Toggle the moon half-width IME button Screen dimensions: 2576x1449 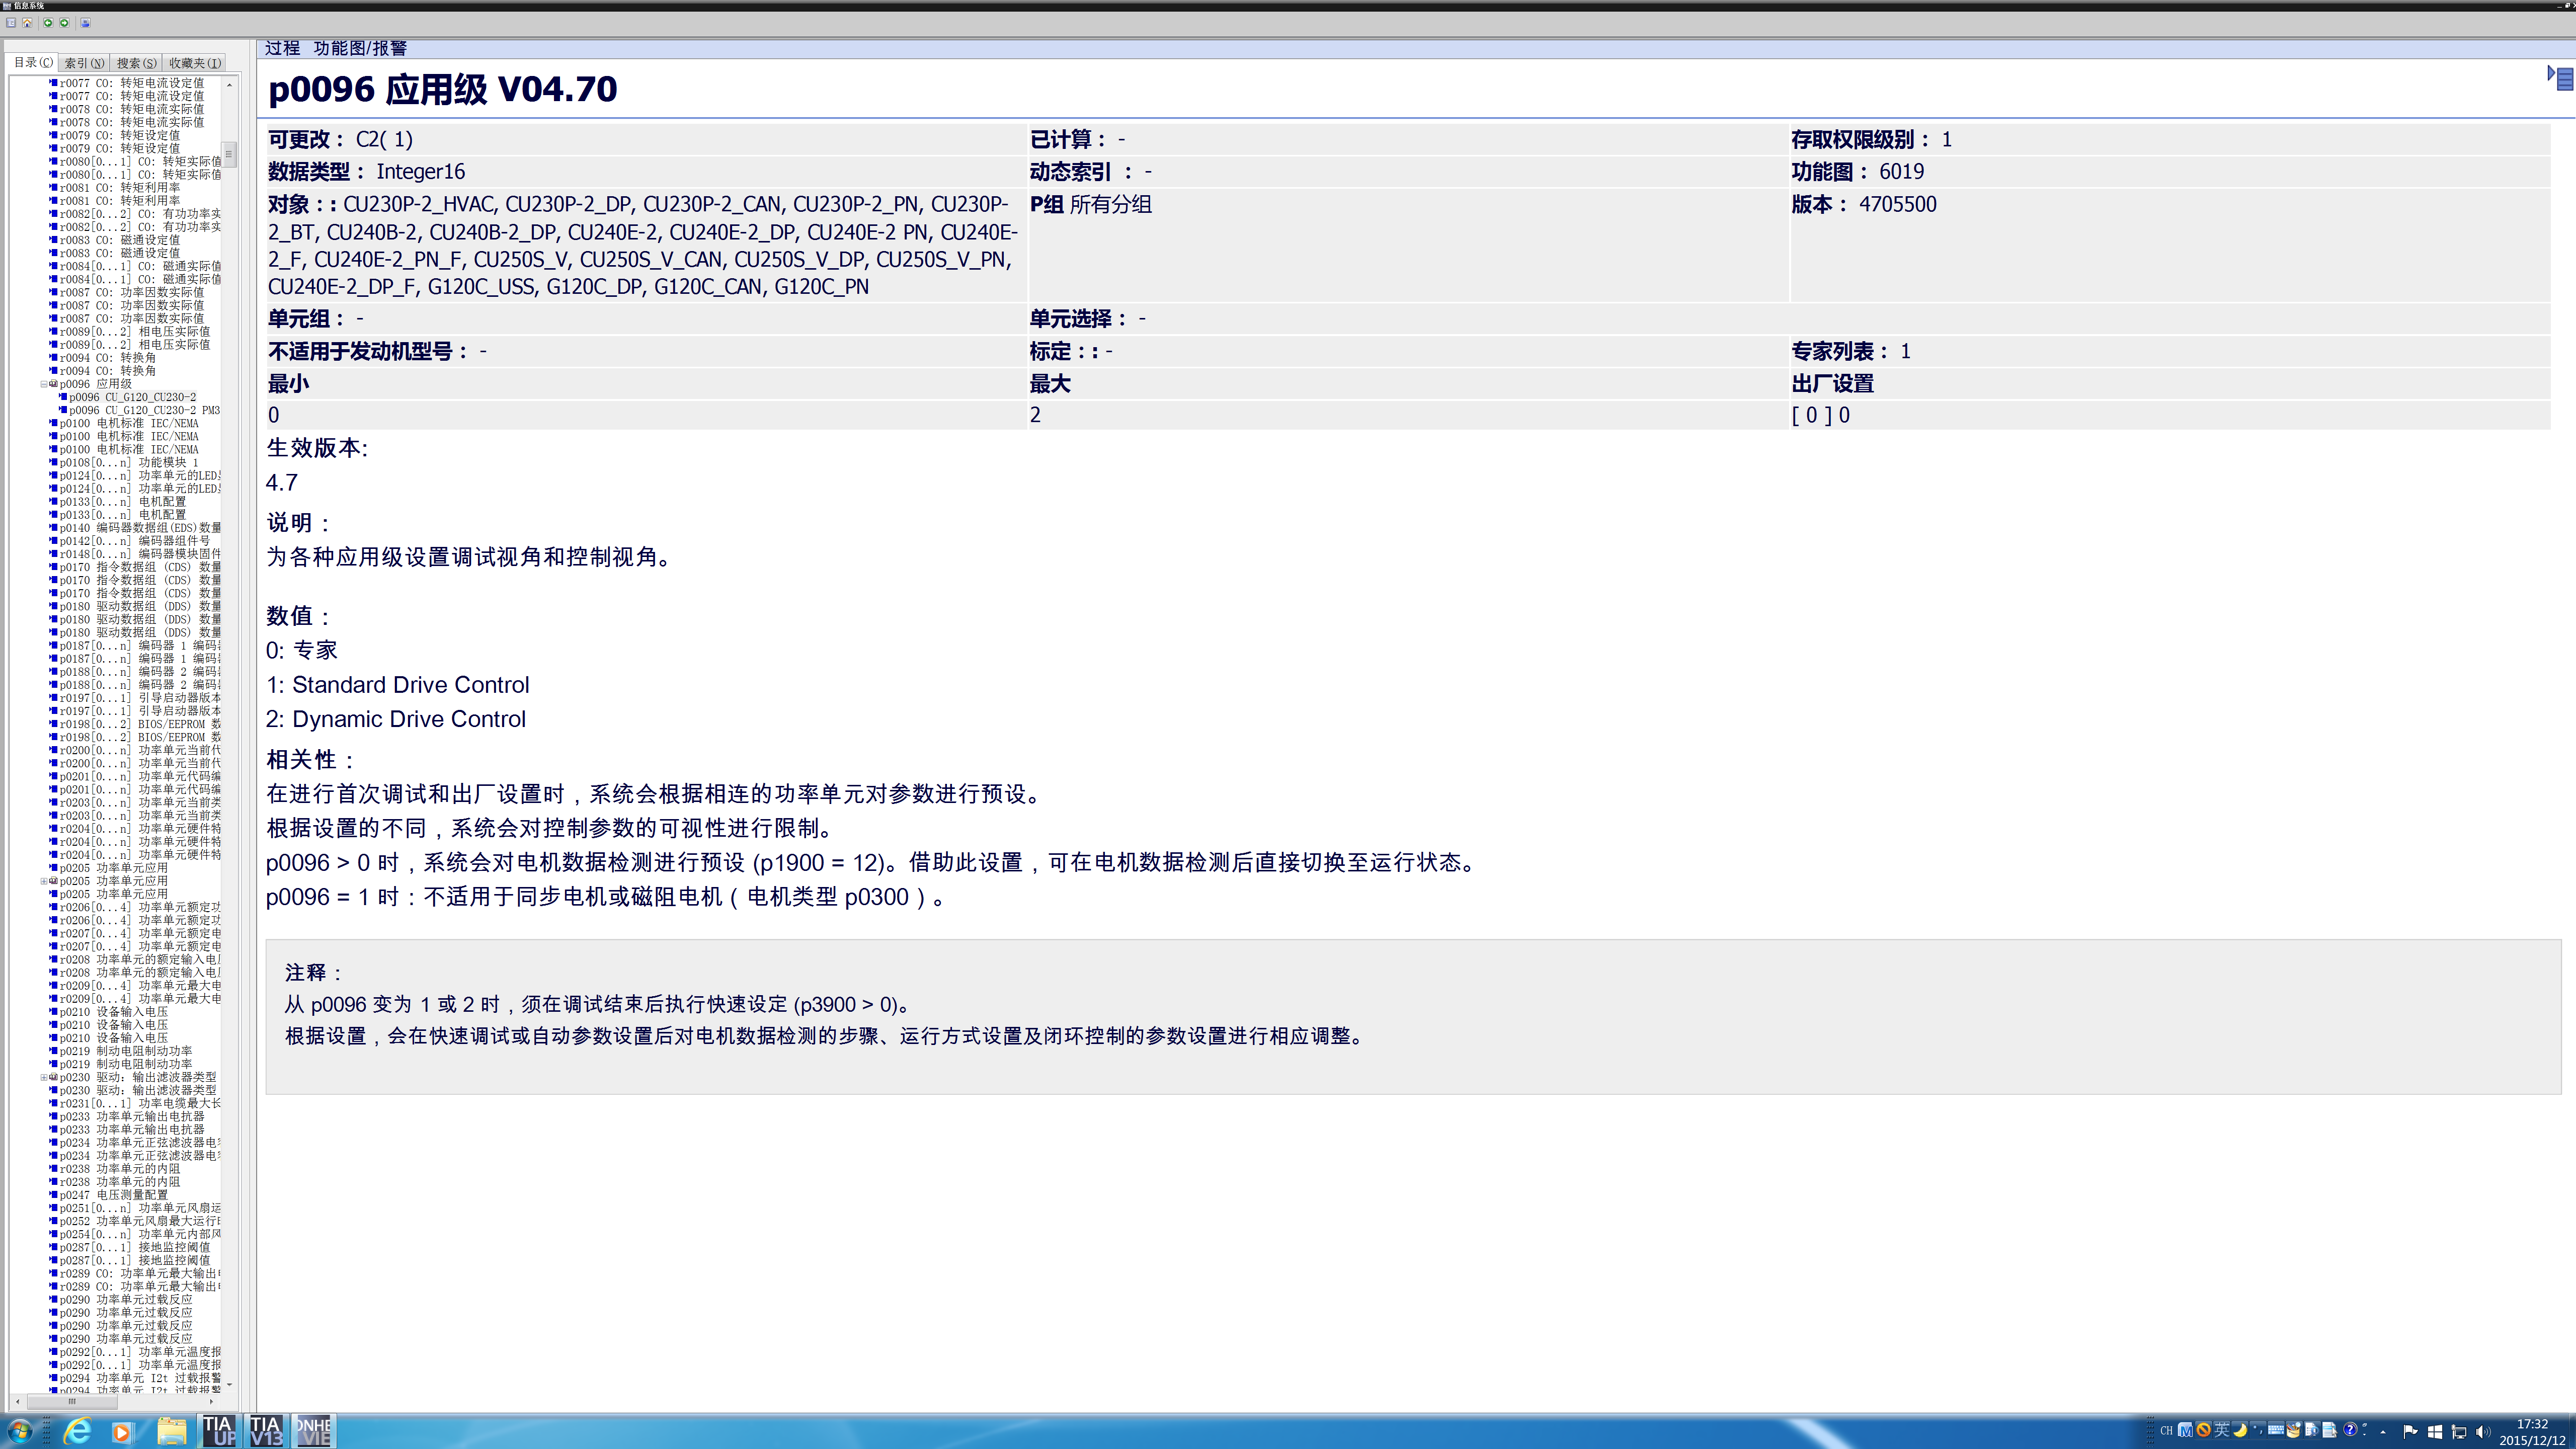click(2241, 1430)
